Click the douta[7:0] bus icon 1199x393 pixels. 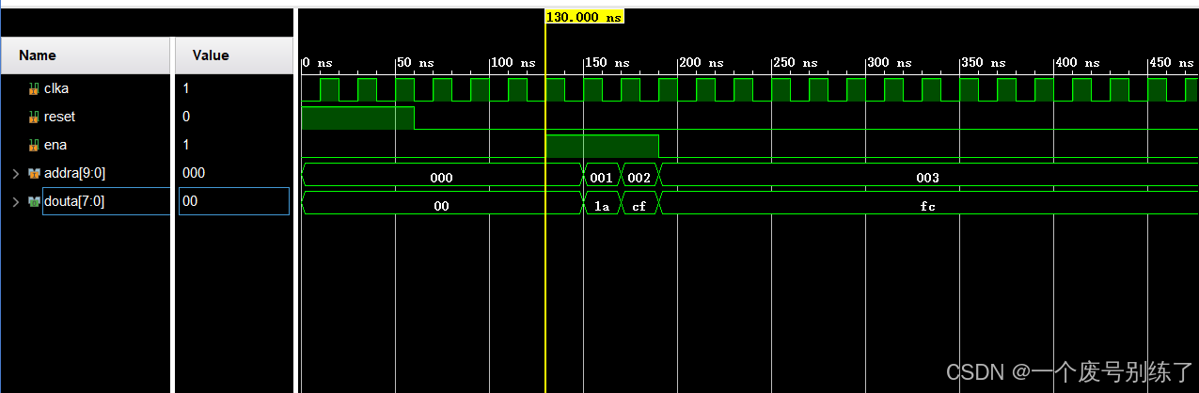pyautogui.click(x=34, y=201)
